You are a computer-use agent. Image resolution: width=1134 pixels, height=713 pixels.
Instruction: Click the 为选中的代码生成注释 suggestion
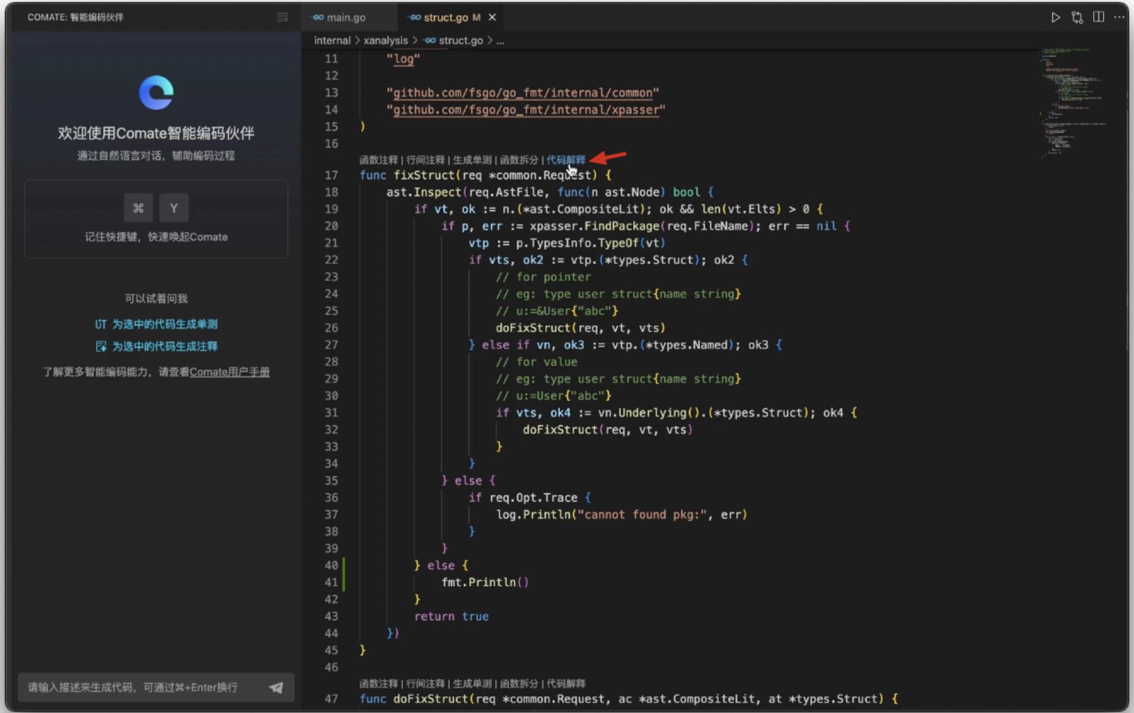pyautogui.click(x=165, y=346)
